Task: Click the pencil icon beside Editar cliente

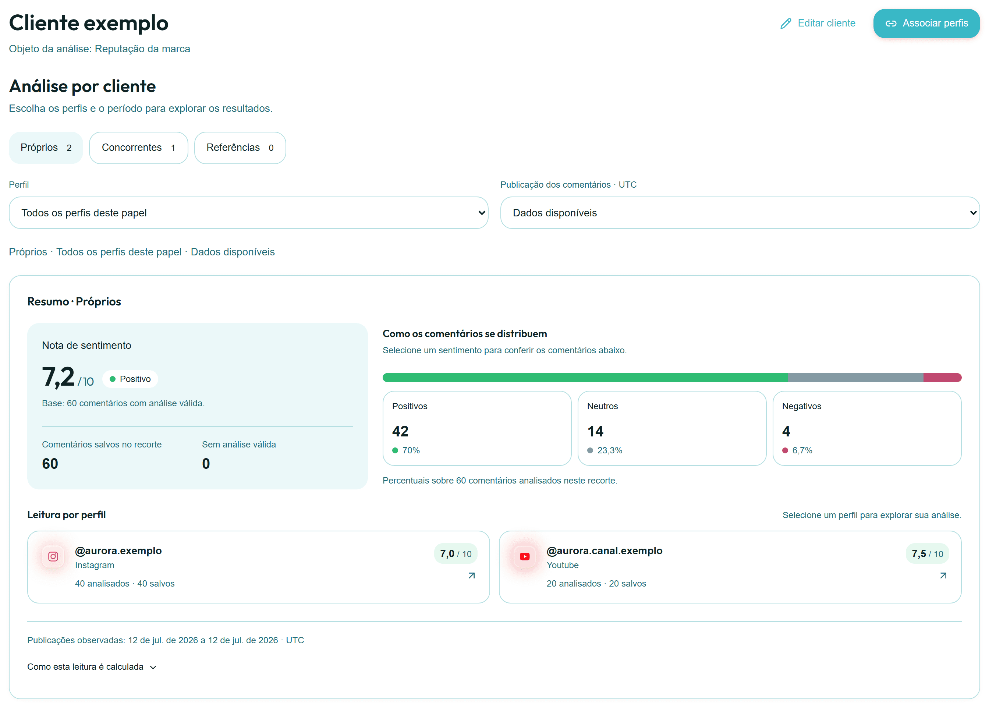Action: click(x=786, y=24)
